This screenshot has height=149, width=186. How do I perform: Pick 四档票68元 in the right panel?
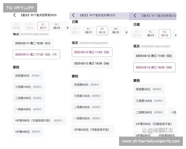[x=149, y=89]
